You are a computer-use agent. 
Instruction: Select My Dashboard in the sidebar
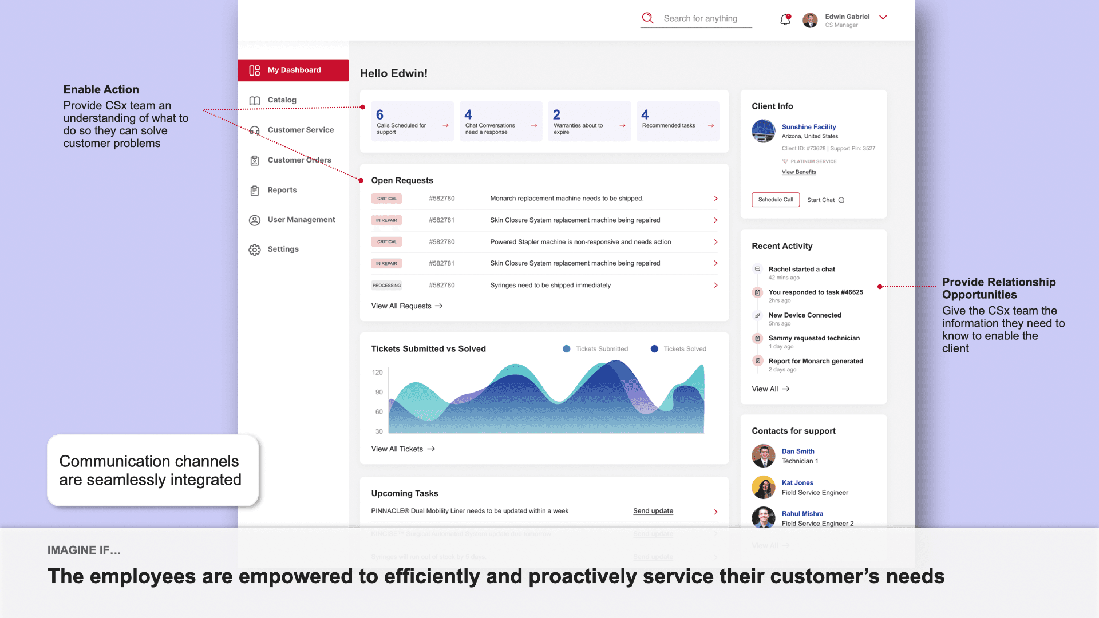(293, 70)
